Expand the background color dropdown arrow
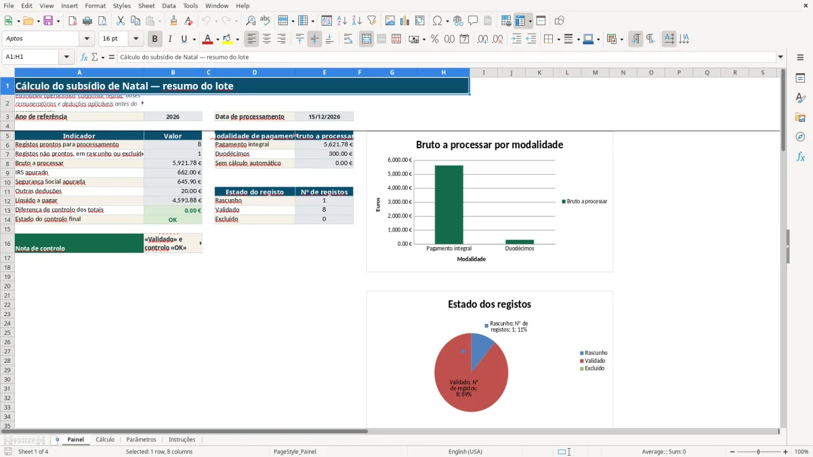The width and height of the screenshot is (813, 457). pos(237,39)
